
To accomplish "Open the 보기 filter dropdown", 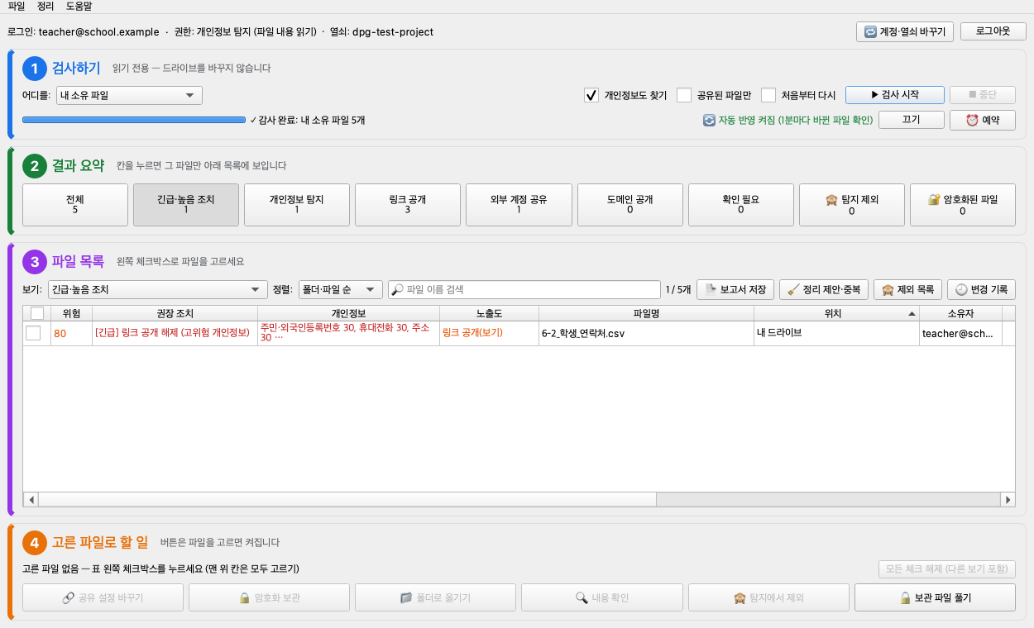I will point(156,290).
